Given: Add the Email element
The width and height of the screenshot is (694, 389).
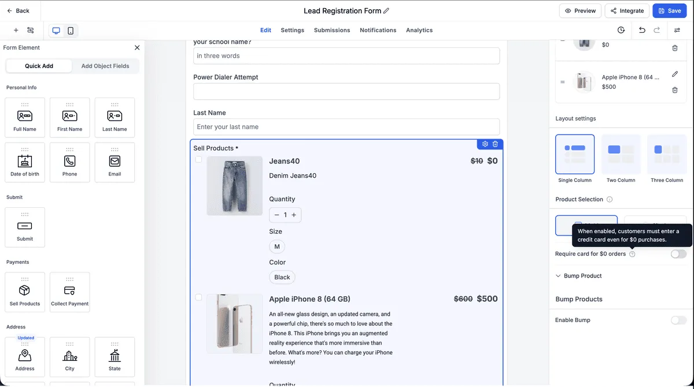Looking at the screenshot, I should tap(115, 162).
